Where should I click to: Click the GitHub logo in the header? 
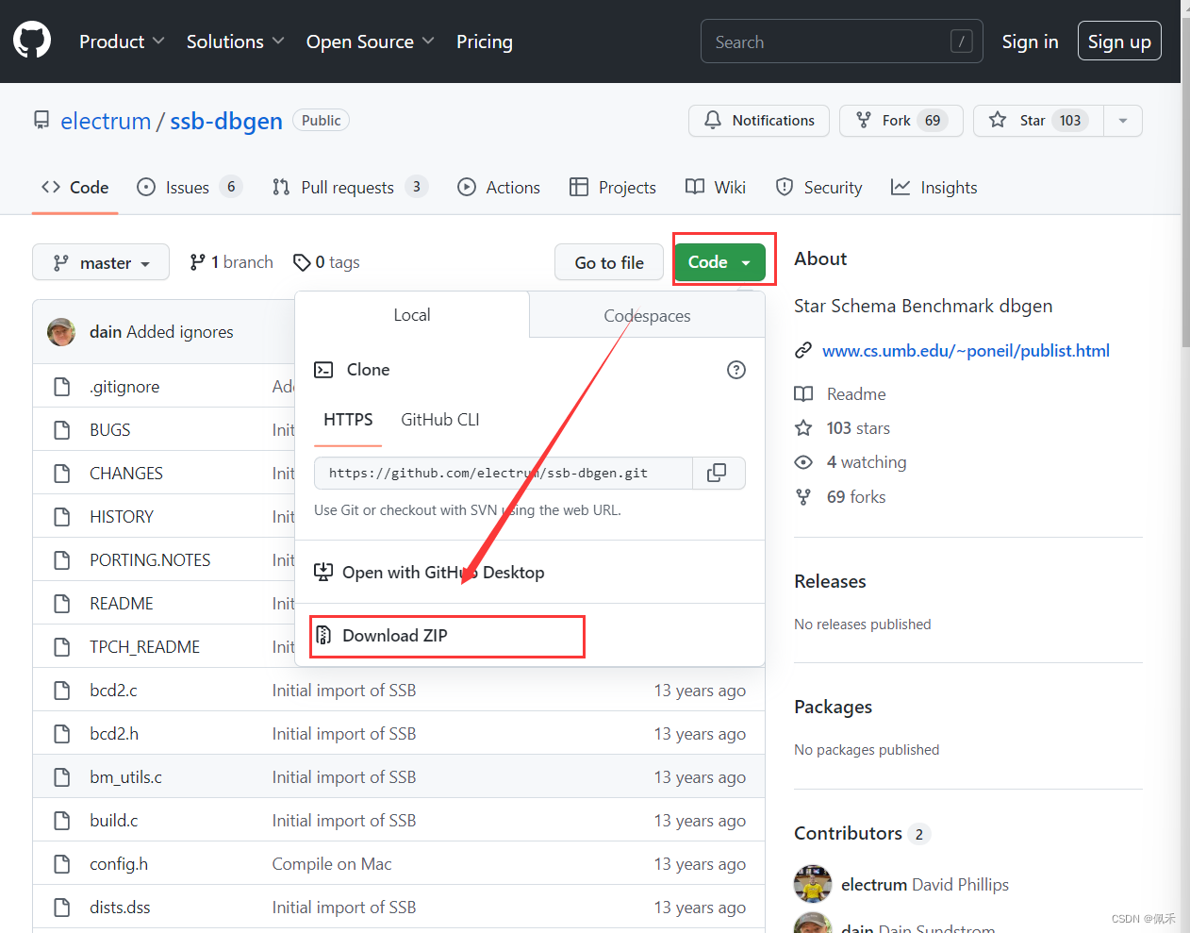click(x=32, y=41)
